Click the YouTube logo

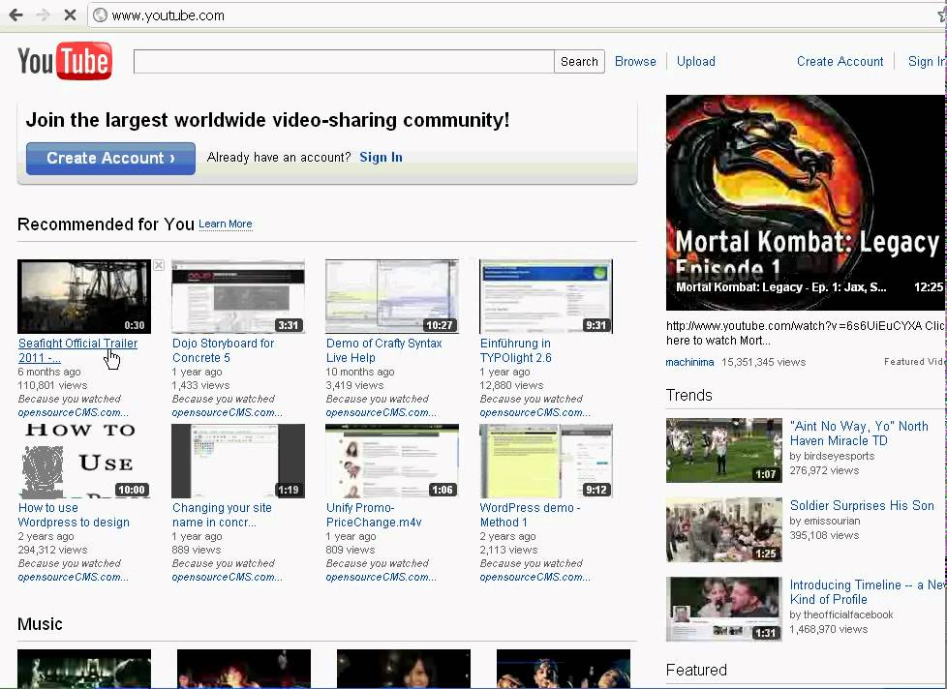pyautogui.click(x=65, y=61)
